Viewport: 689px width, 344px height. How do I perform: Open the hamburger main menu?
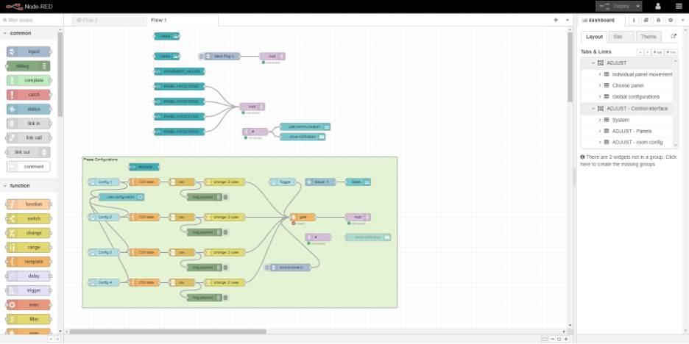(678, 6)
